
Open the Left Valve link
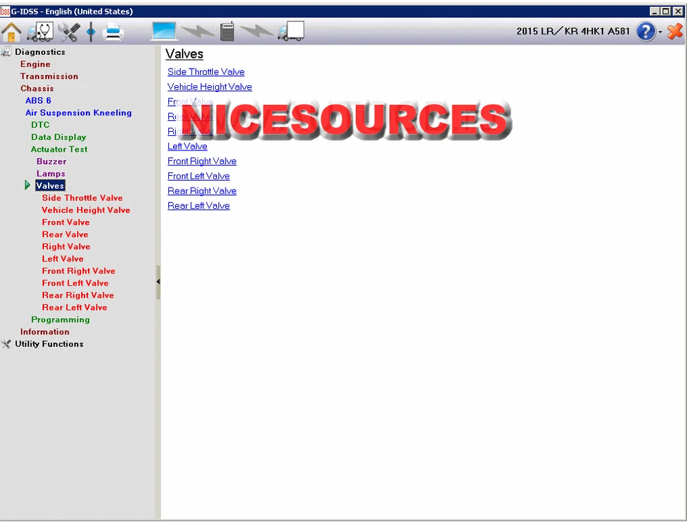187,146
